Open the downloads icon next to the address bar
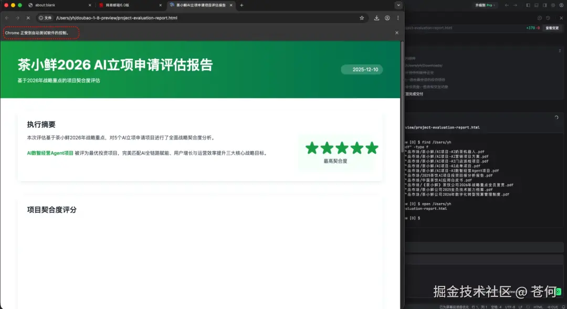 click(377, 17)
